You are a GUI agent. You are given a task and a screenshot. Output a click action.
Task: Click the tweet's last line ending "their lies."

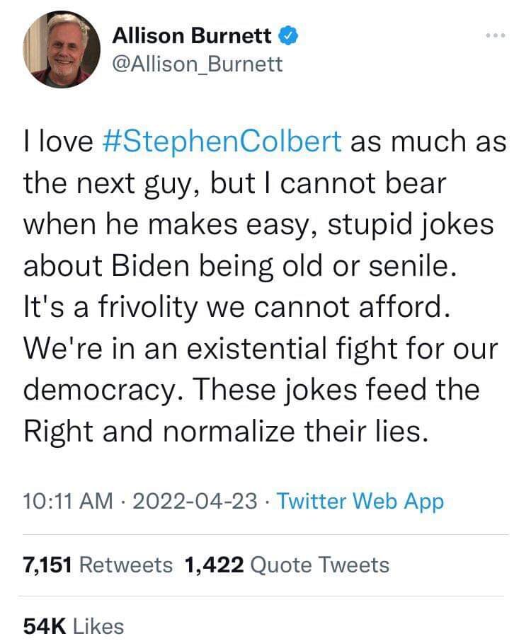227,432
